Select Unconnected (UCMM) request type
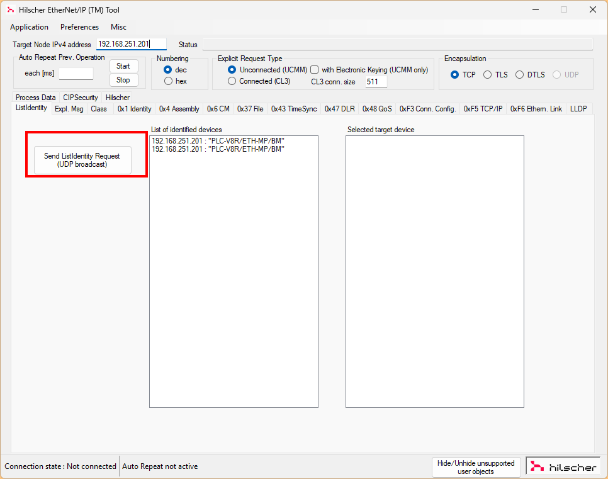The height and width of the screenshot is (479, 608). 267,70
